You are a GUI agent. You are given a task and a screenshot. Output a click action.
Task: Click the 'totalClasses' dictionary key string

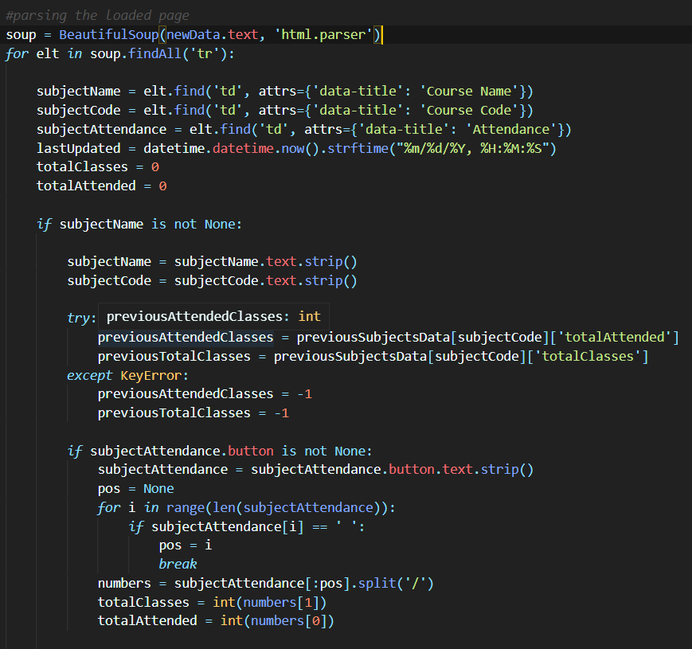(x=593, y=356)
